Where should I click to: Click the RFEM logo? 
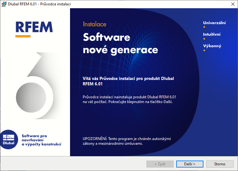click(34, 29)
